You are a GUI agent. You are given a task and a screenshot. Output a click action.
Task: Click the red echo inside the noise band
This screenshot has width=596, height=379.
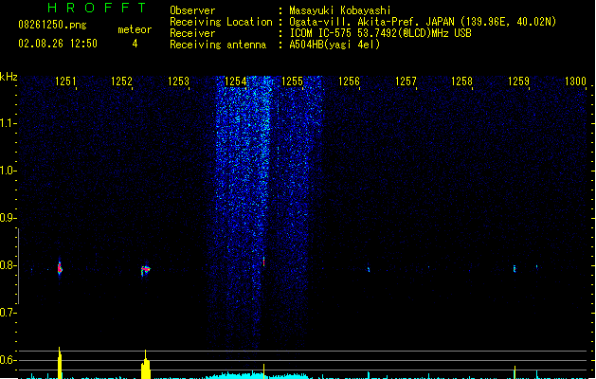click(x=263, y=262)
